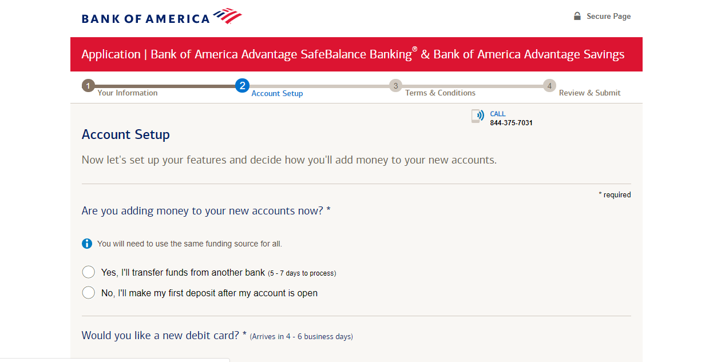Click the CALL link
This screenshot has width=721, height=362.
[498, 114]
